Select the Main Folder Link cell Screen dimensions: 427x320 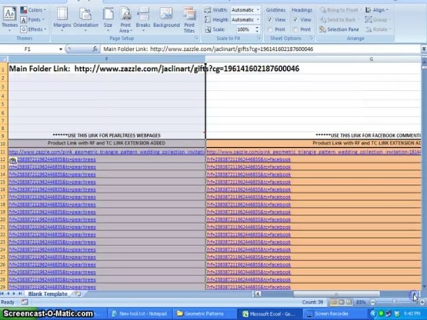[x=107, y=68]
